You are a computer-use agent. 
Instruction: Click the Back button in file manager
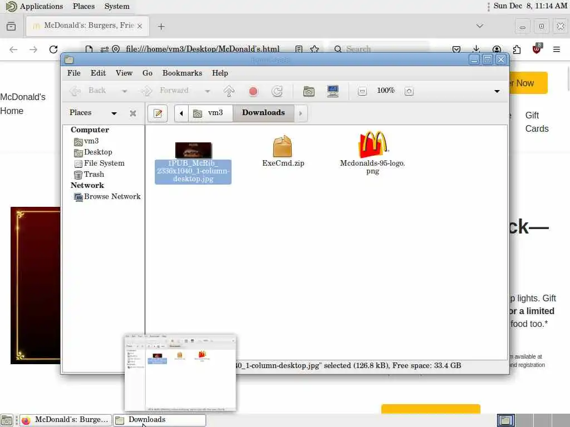(88, 91)
